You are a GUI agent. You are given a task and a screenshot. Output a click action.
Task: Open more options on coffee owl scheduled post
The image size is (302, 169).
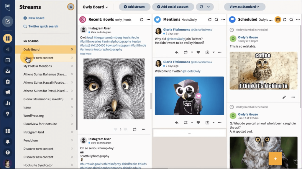pyautogui.click(x=293, y=97)
